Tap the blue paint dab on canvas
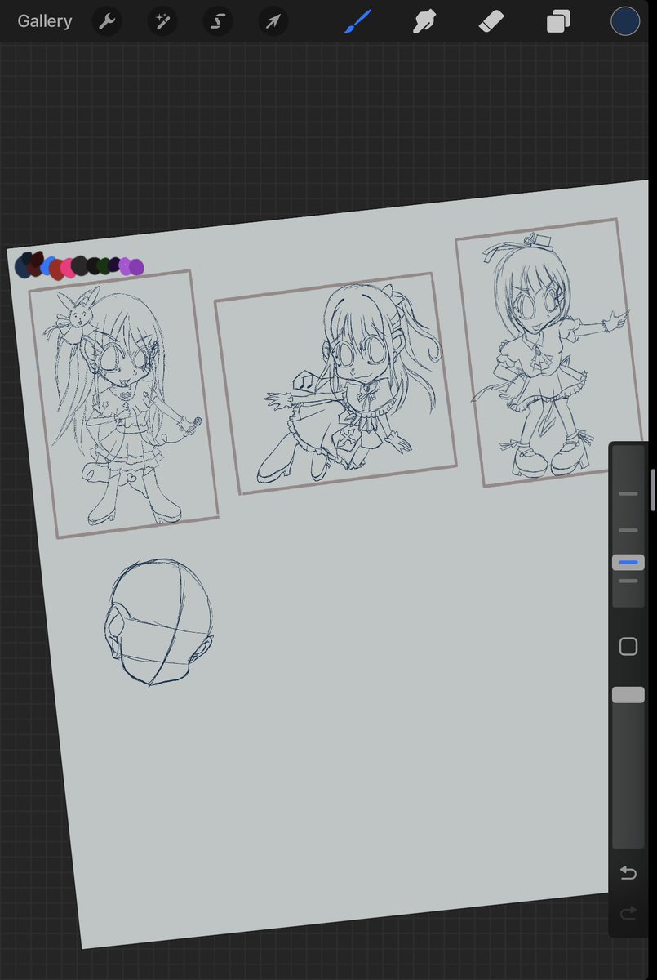Screen dimensions: 657x980 pyautogui.click(x=47, y=265)
